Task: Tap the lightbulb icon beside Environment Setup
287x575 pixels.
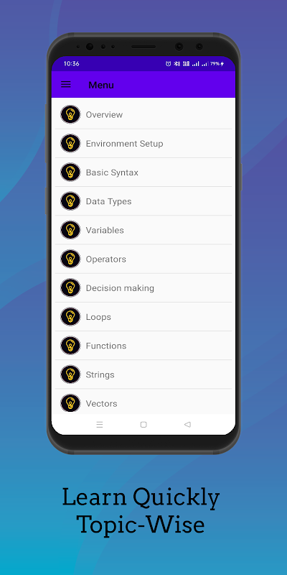Action: coord(70,143)
